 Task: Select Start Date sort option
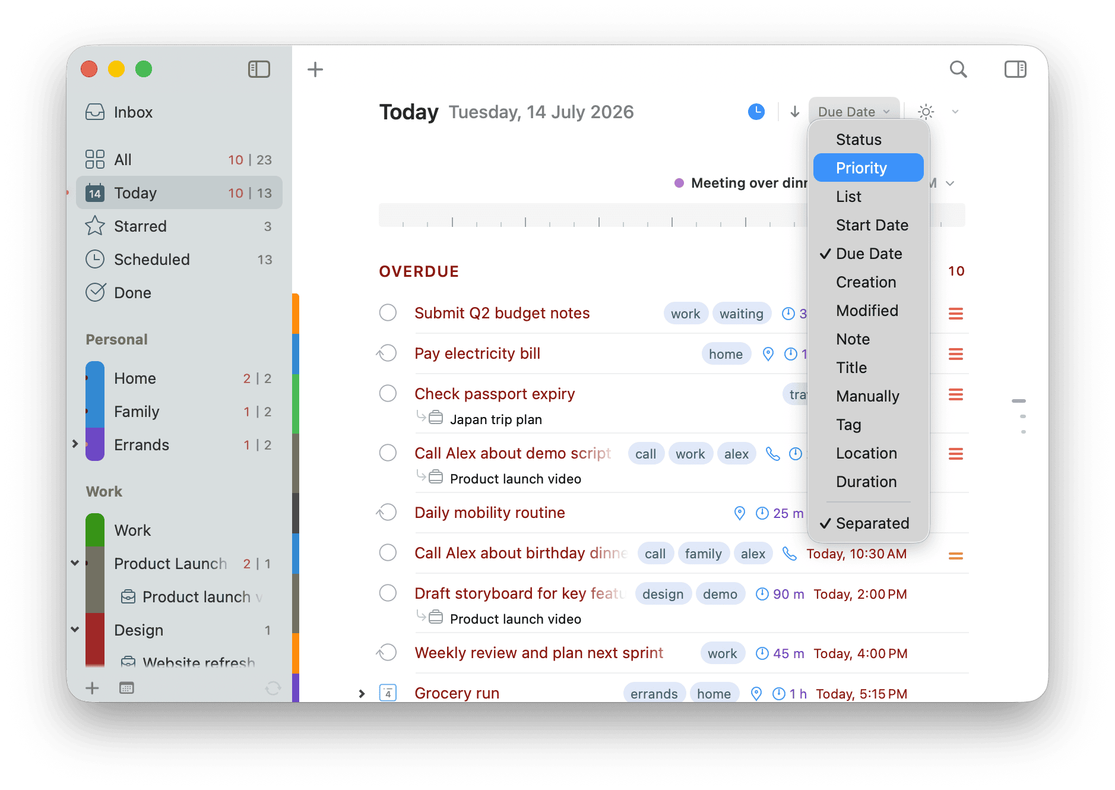[x=868, y=225]
